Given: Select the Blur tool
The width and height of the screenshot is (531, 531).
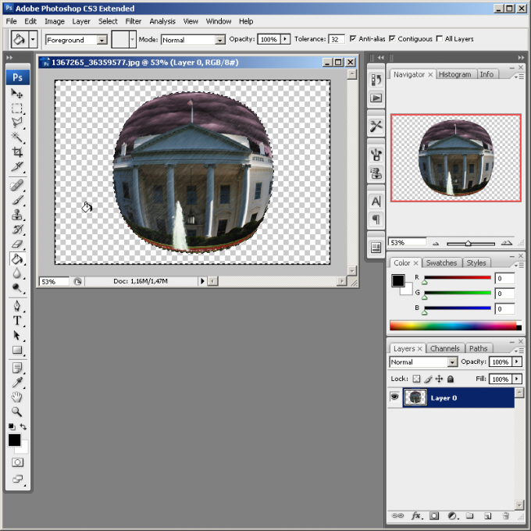Looking at the screenshot, I should point(16,273).
